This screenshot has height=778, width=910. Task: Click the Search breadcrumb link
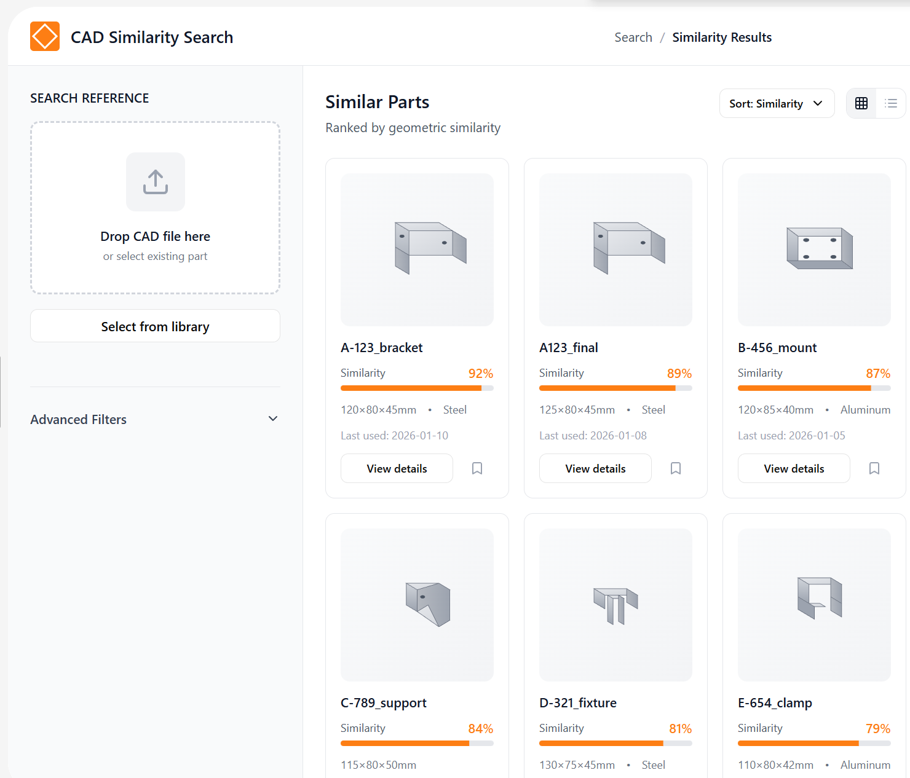tap(633, 37)
